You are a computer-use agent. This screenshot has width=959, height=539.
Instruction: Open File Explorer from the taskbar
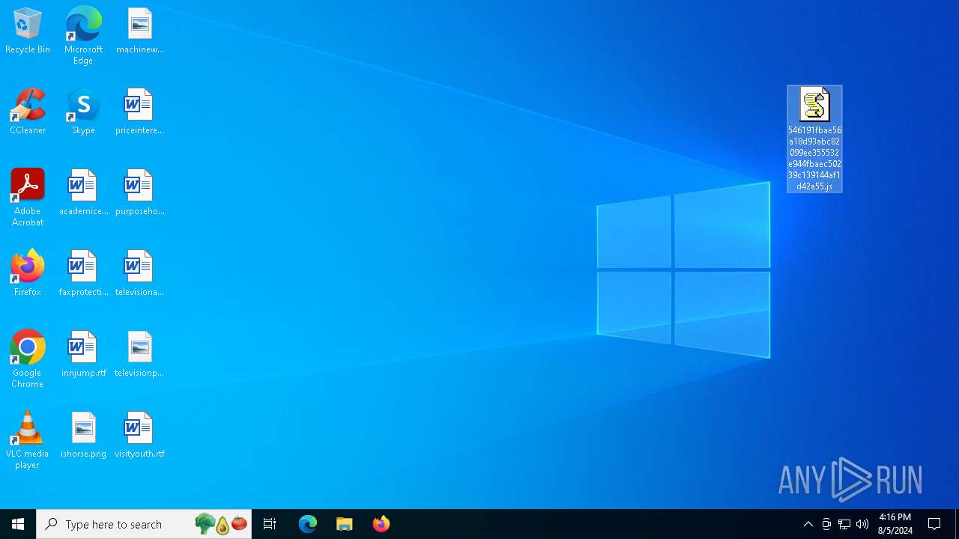coord(345,524)
